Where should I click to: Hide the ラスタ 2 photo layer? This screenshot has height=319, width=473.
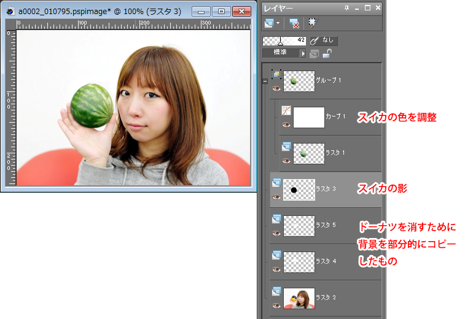pyautogui.click(x=276, y=306)
